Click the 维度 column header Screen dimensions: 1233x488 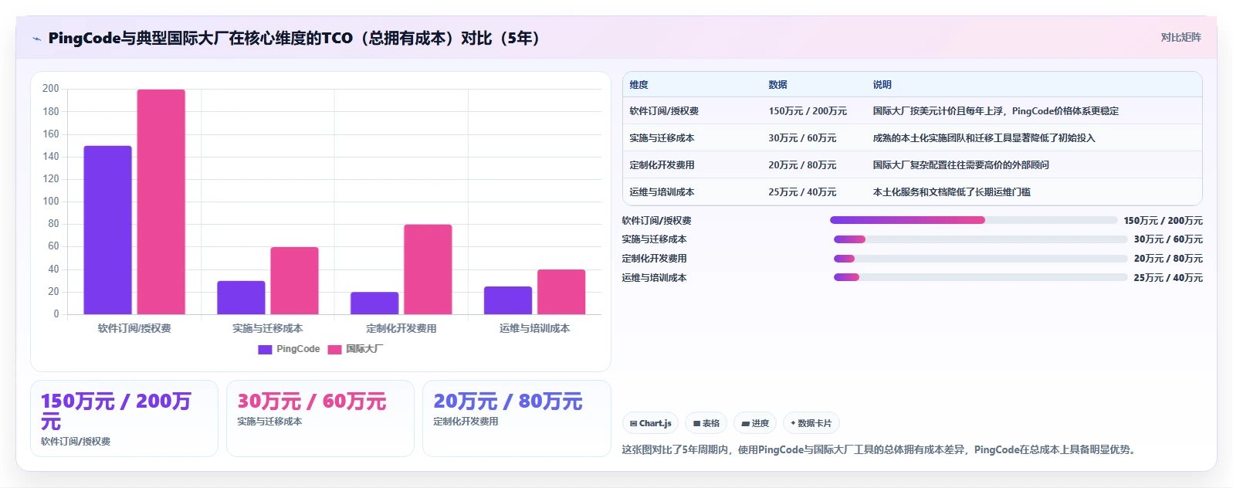639,85
